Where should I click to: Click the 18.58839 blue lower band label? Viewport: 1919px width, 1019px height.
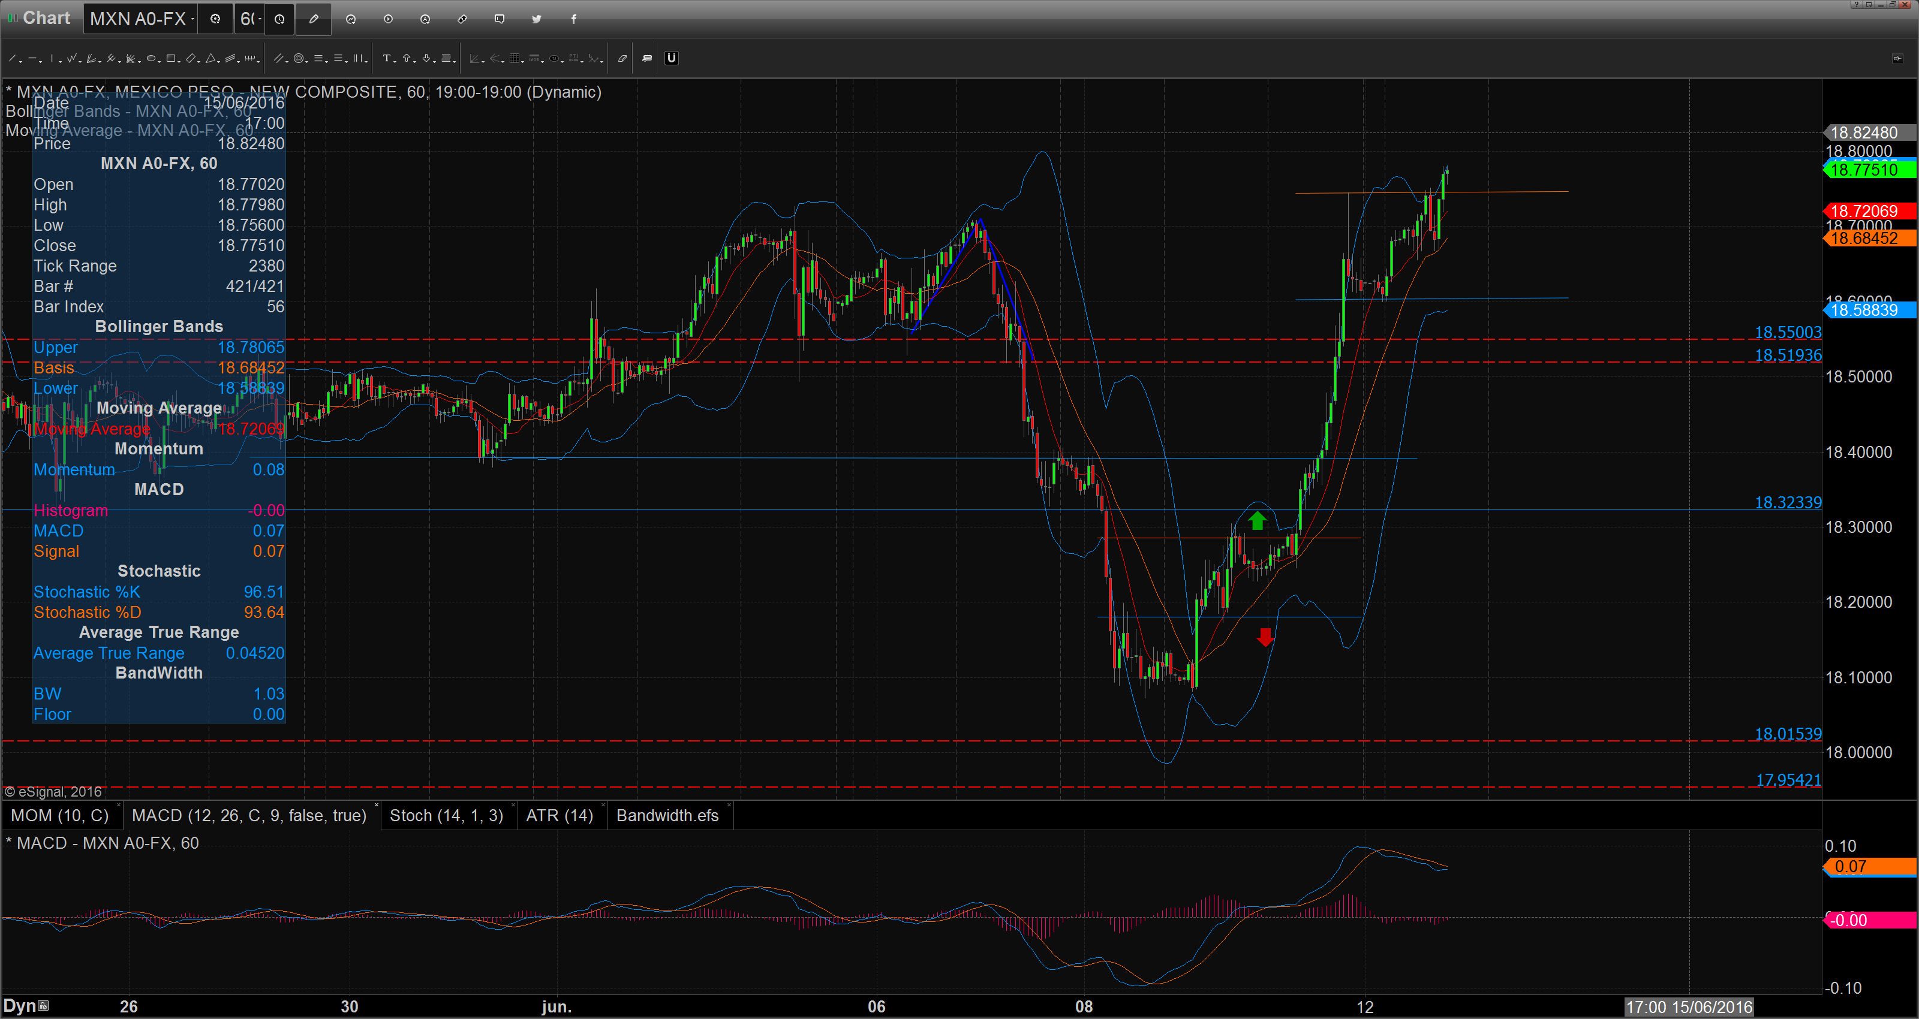click(x=1869, y=310)
